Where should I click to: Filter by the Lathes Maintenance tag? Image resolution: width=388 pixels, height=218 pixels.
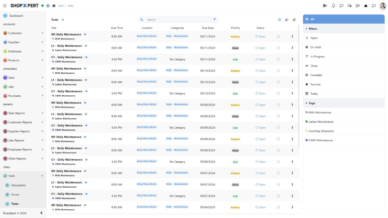tap(321, 122)
